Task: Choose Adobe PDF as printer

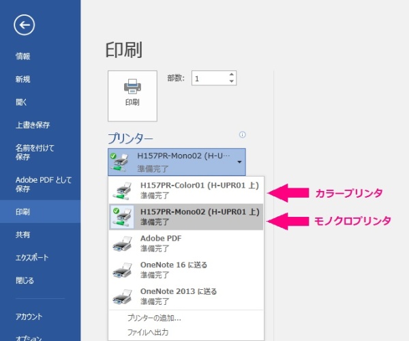Action: [186, 243]
